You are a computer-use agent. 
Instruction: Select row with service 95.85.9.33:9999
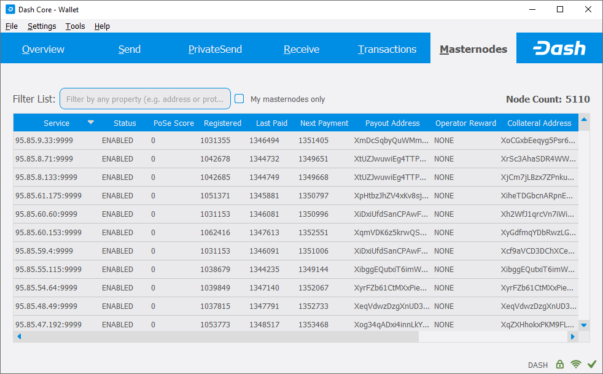click(x=296, y=141)
